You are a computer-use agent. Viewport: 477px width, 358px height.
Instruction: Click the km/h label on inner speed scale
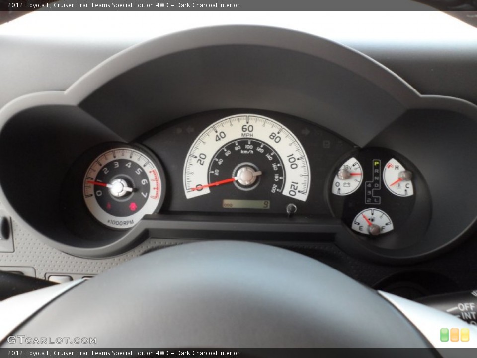click(247, 152)
